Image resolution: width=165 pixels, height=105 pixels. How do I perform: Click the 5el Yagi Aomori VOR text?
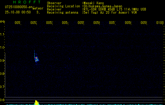(x=110, y=13)
